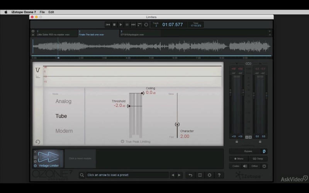This screenshot has height=193, width=309.
Task: Toggle gain match ear icon
Action: click(264, 151)
